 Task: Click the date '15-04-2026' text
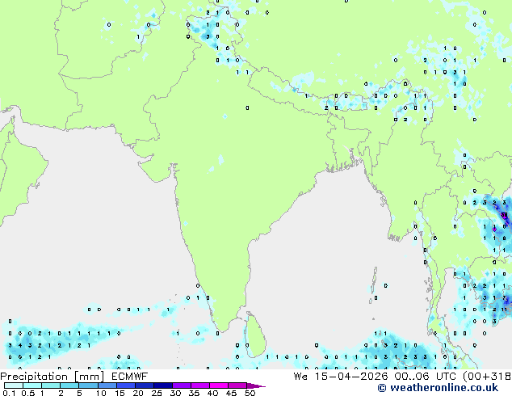pos(351,377)
